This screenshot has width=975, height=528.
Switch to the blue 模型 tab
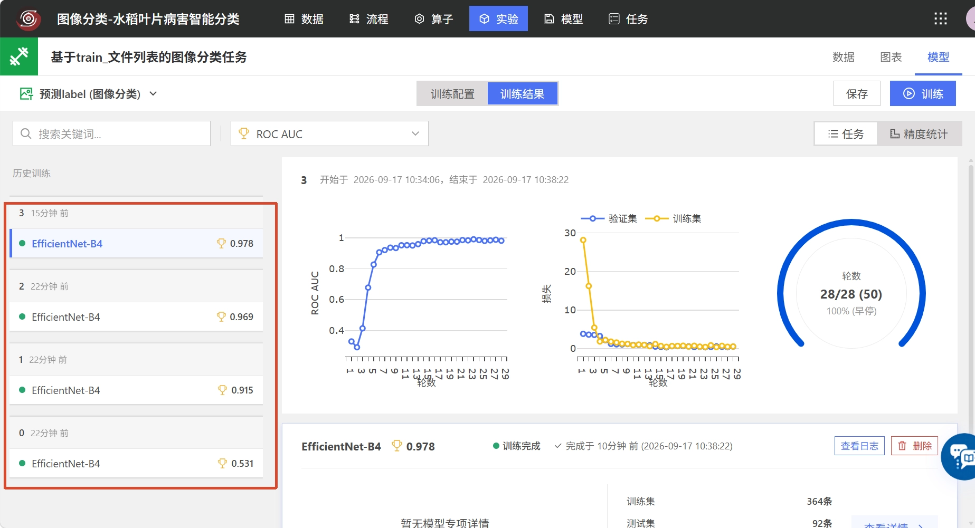coord(939,57)
